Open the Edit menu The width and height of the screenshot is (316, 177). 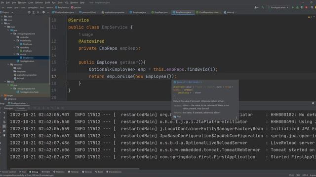click(x=8, y=2)
